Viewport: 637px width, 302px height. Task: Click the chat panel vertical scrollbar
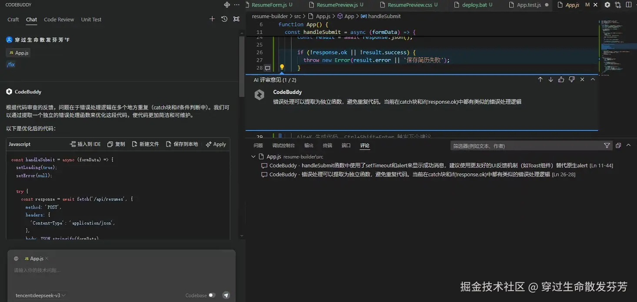242,66
